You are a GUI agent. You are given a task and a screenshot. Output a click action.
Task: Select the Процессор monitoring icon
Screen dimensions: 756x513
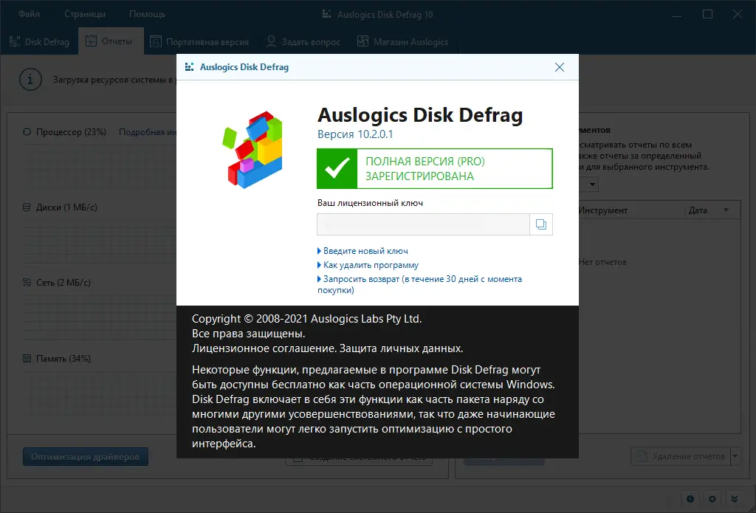pyautogui.click(x=27, y=133)
